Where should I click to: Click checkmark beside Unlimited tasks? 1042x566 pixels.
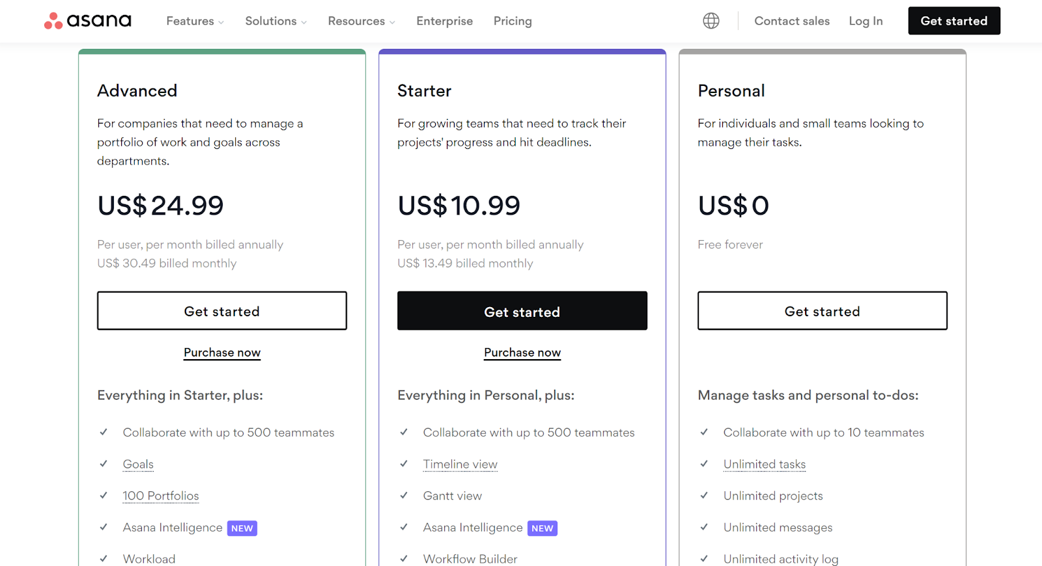704,464
